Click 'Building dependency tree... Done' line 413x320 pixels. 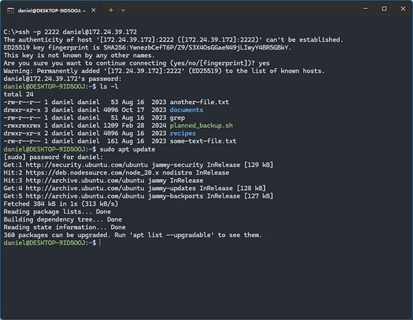coord(63,220)
